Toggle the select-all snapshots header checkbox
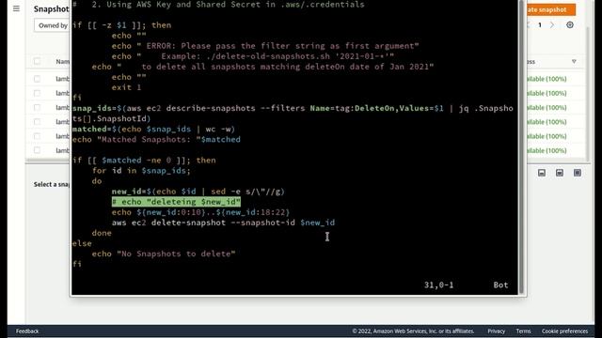602x338 pixels. (37, 61)
